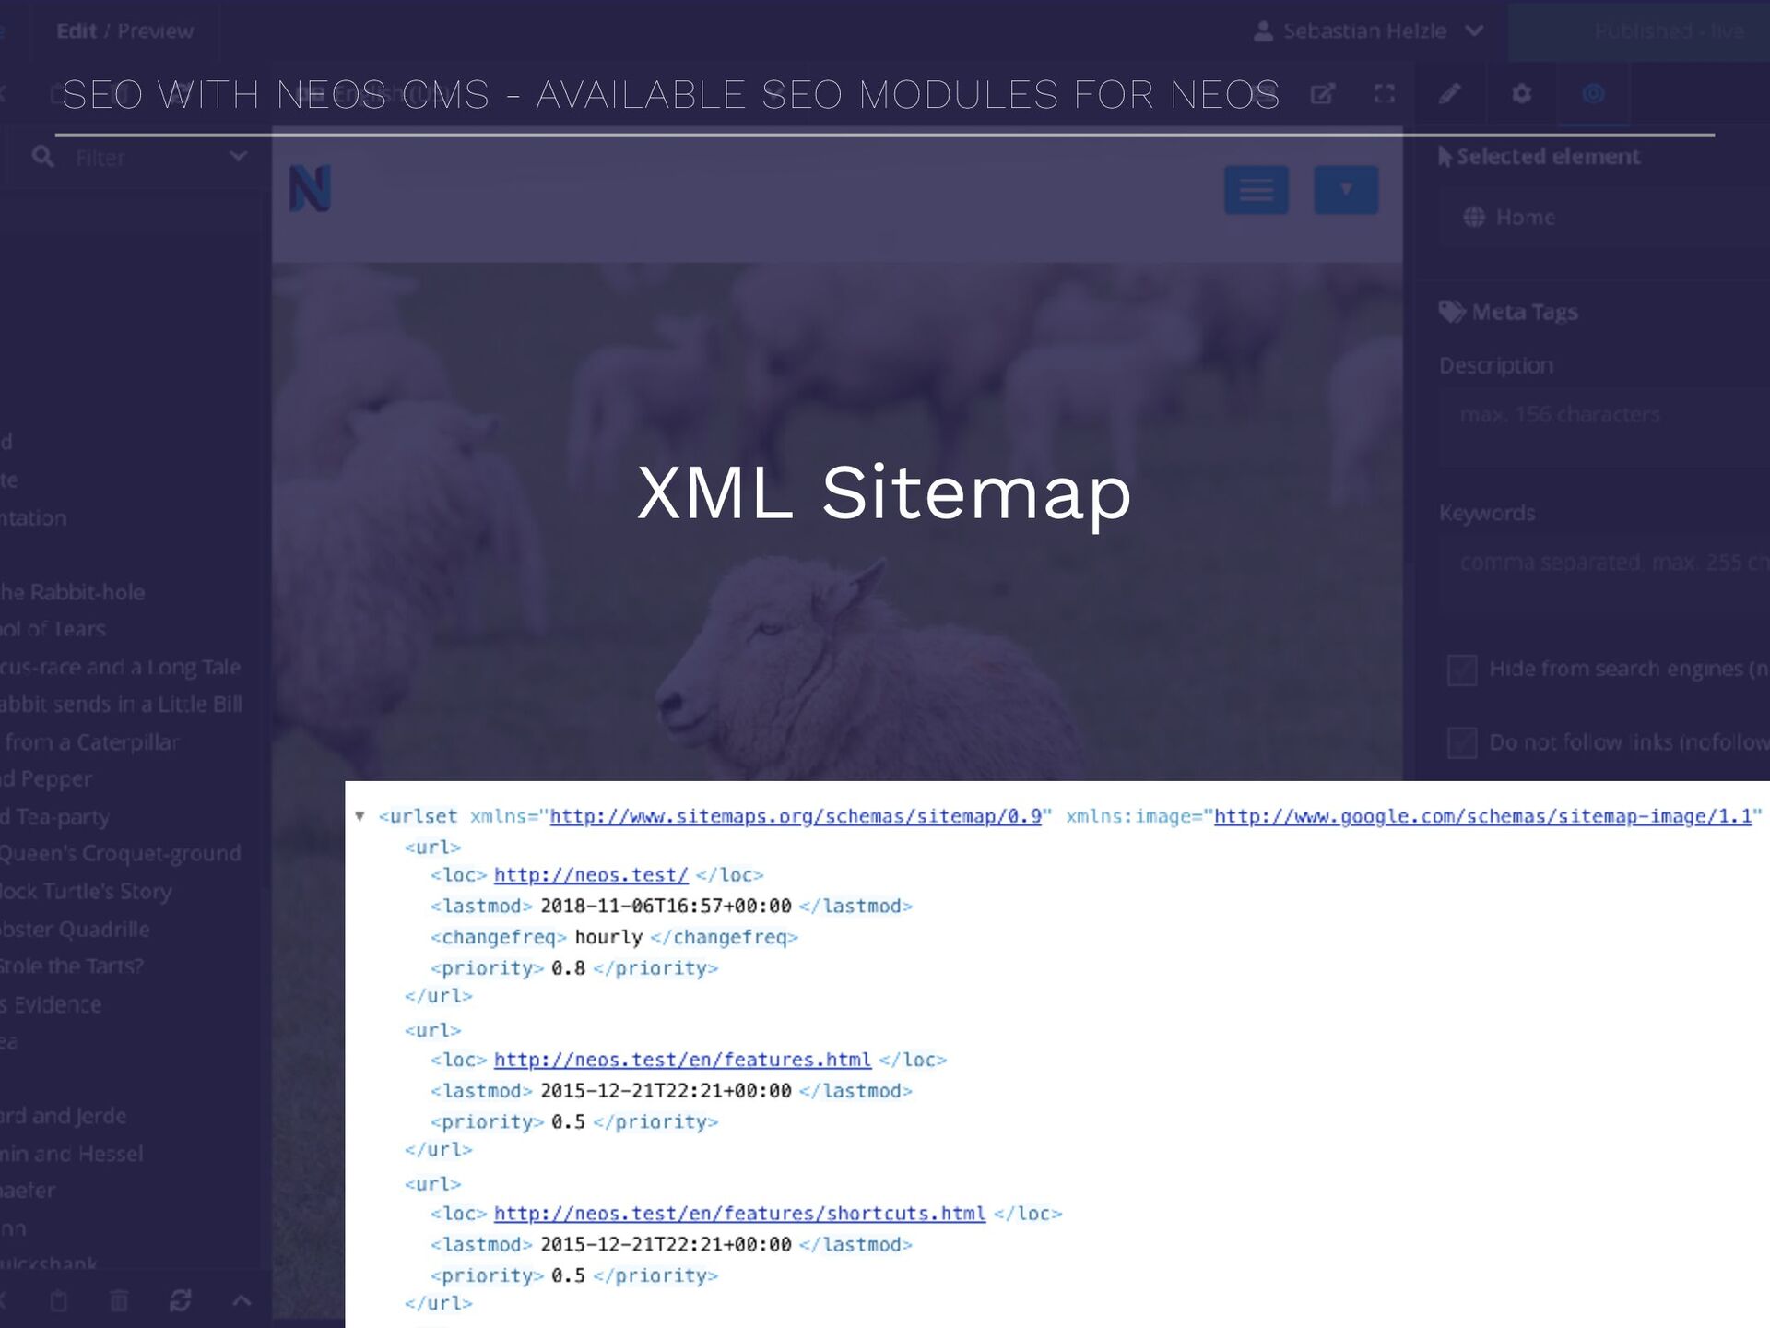Collapse the urlset XML disclosure triangle
The width and height of the screenshot is (1770, 1328).
[360, 816]
